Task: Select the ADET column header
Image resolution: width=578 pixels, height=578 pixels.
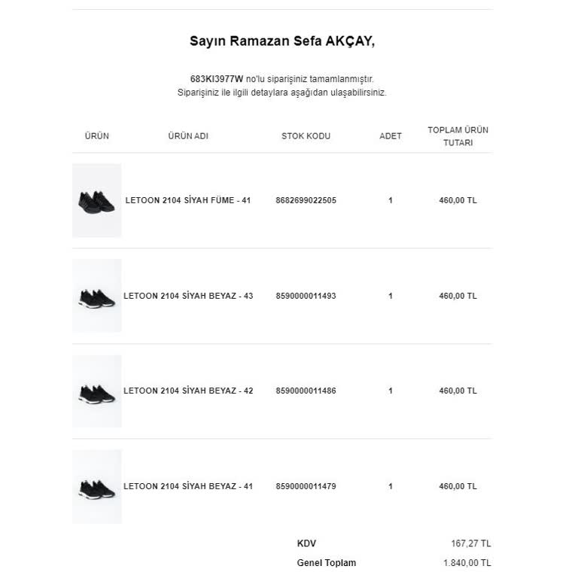Action: click(x=391, y=136)
